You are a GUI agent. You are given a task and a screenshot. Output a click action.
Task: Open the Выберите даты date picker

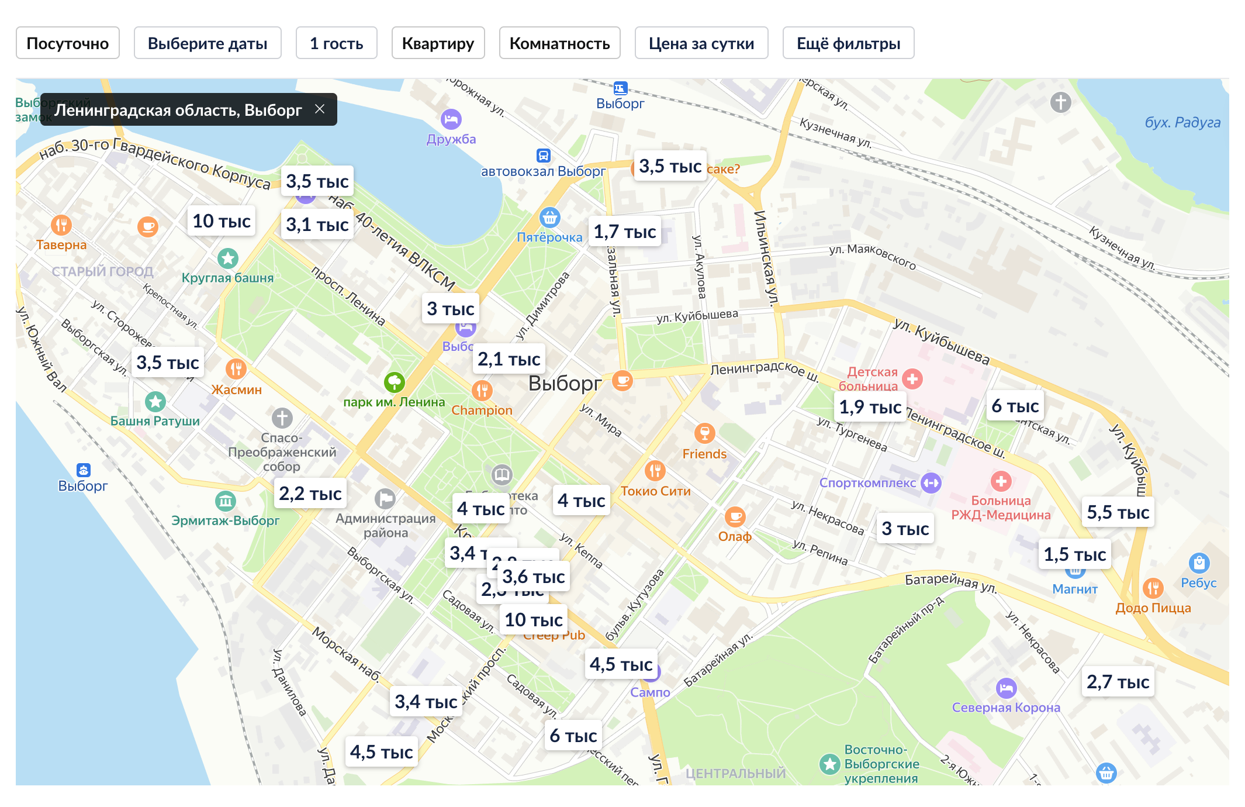(207, 43)
